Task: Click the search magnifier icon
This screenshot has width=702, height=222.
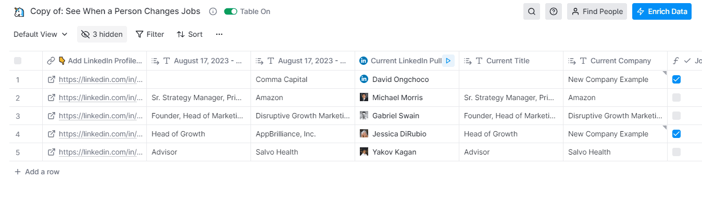Action: (x=531, y=11)
